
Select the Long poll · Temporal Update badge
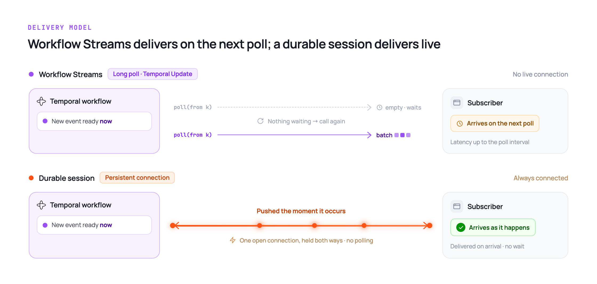[152, 74]
